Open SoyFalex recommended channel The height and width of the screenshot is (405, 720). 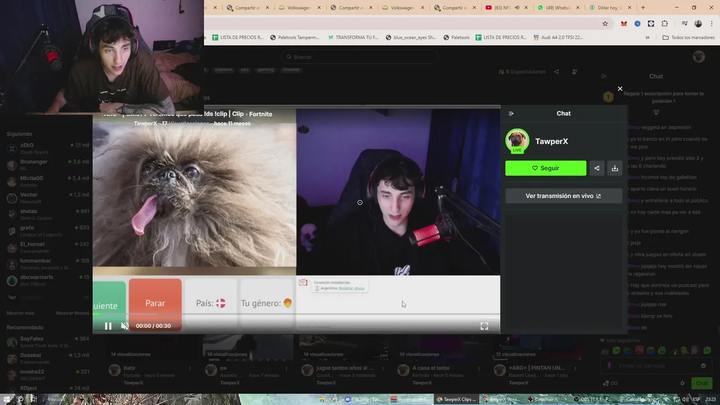click(48, 341)
